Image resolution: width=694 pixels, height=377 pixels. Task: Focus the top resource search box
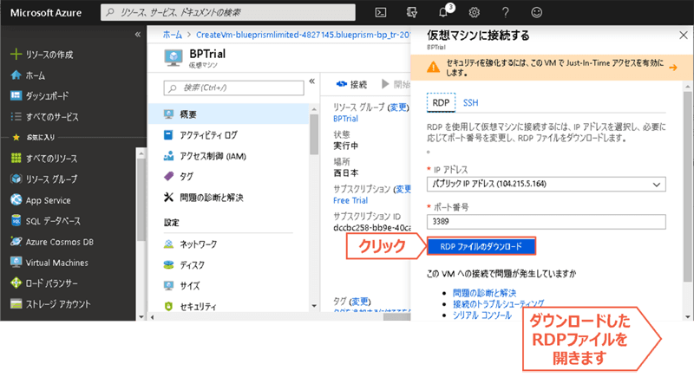pyautogui.click(x=227, y=12)
